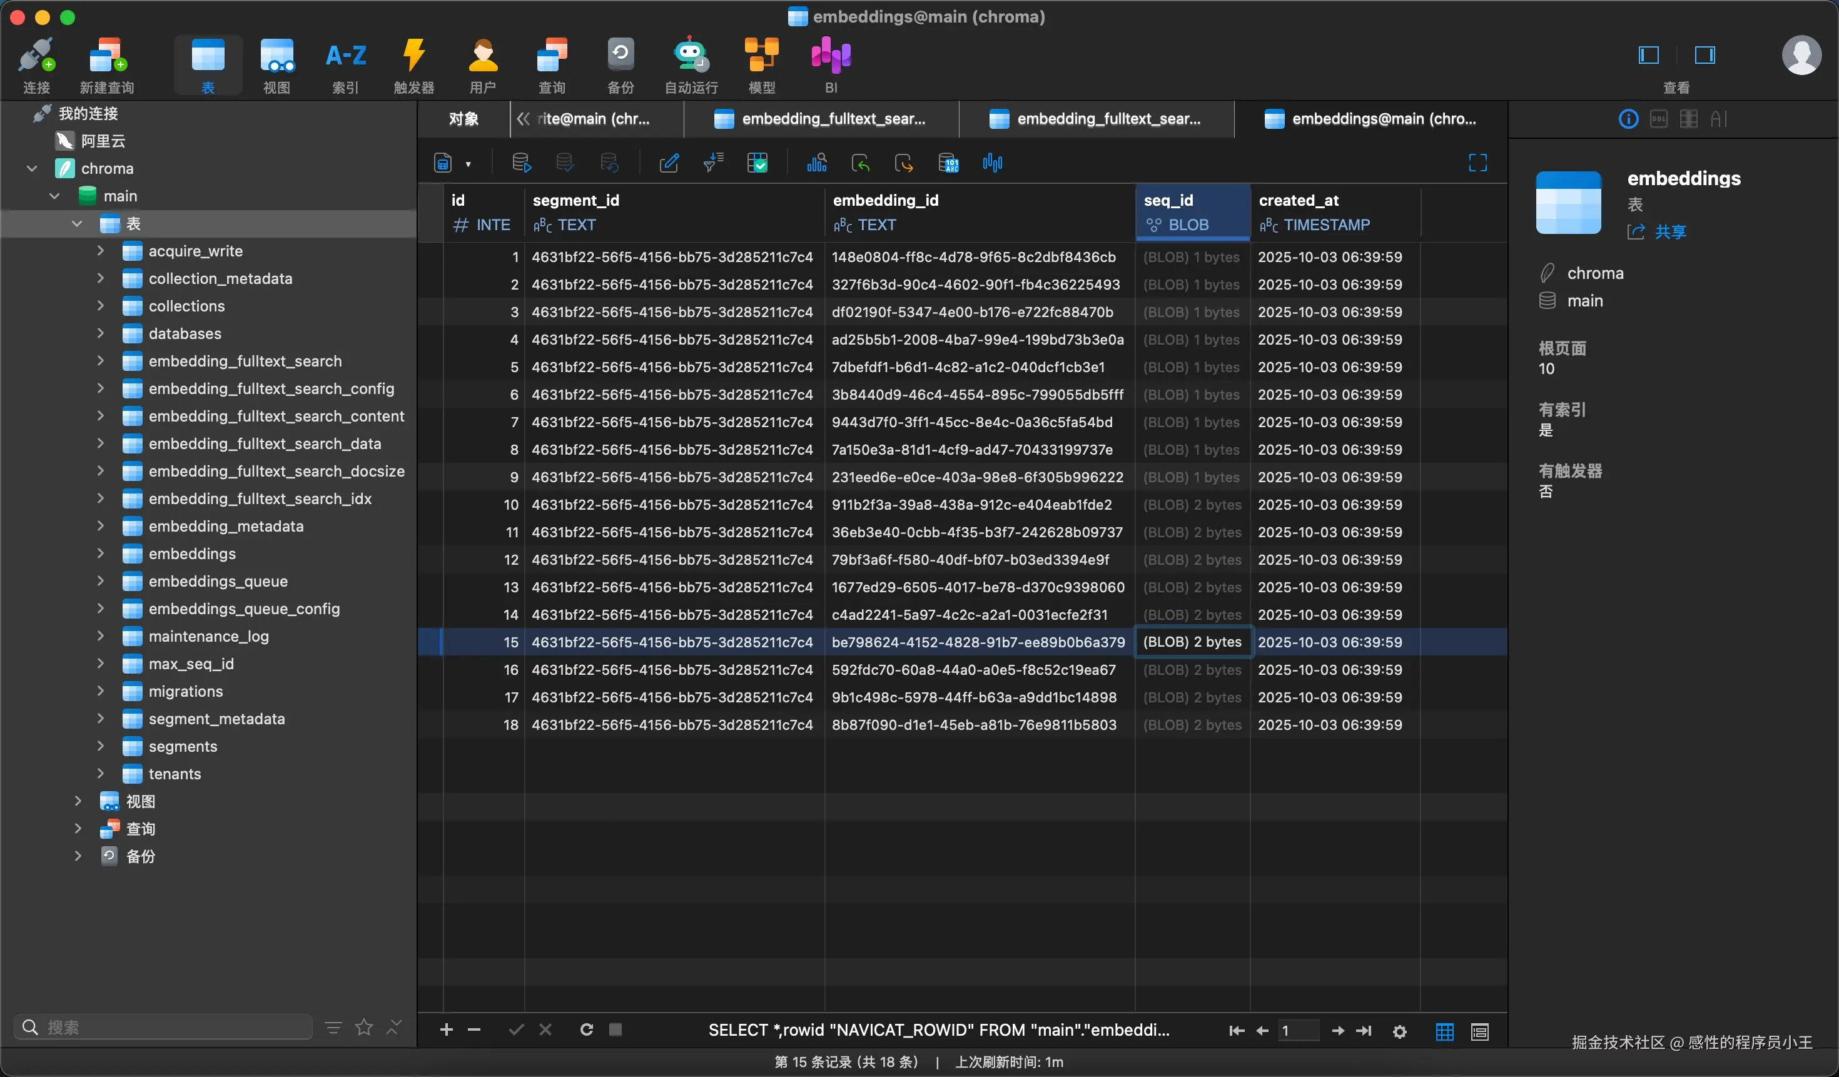
Task: Expand the embedding_metadata table node
Action: (101, 526)
